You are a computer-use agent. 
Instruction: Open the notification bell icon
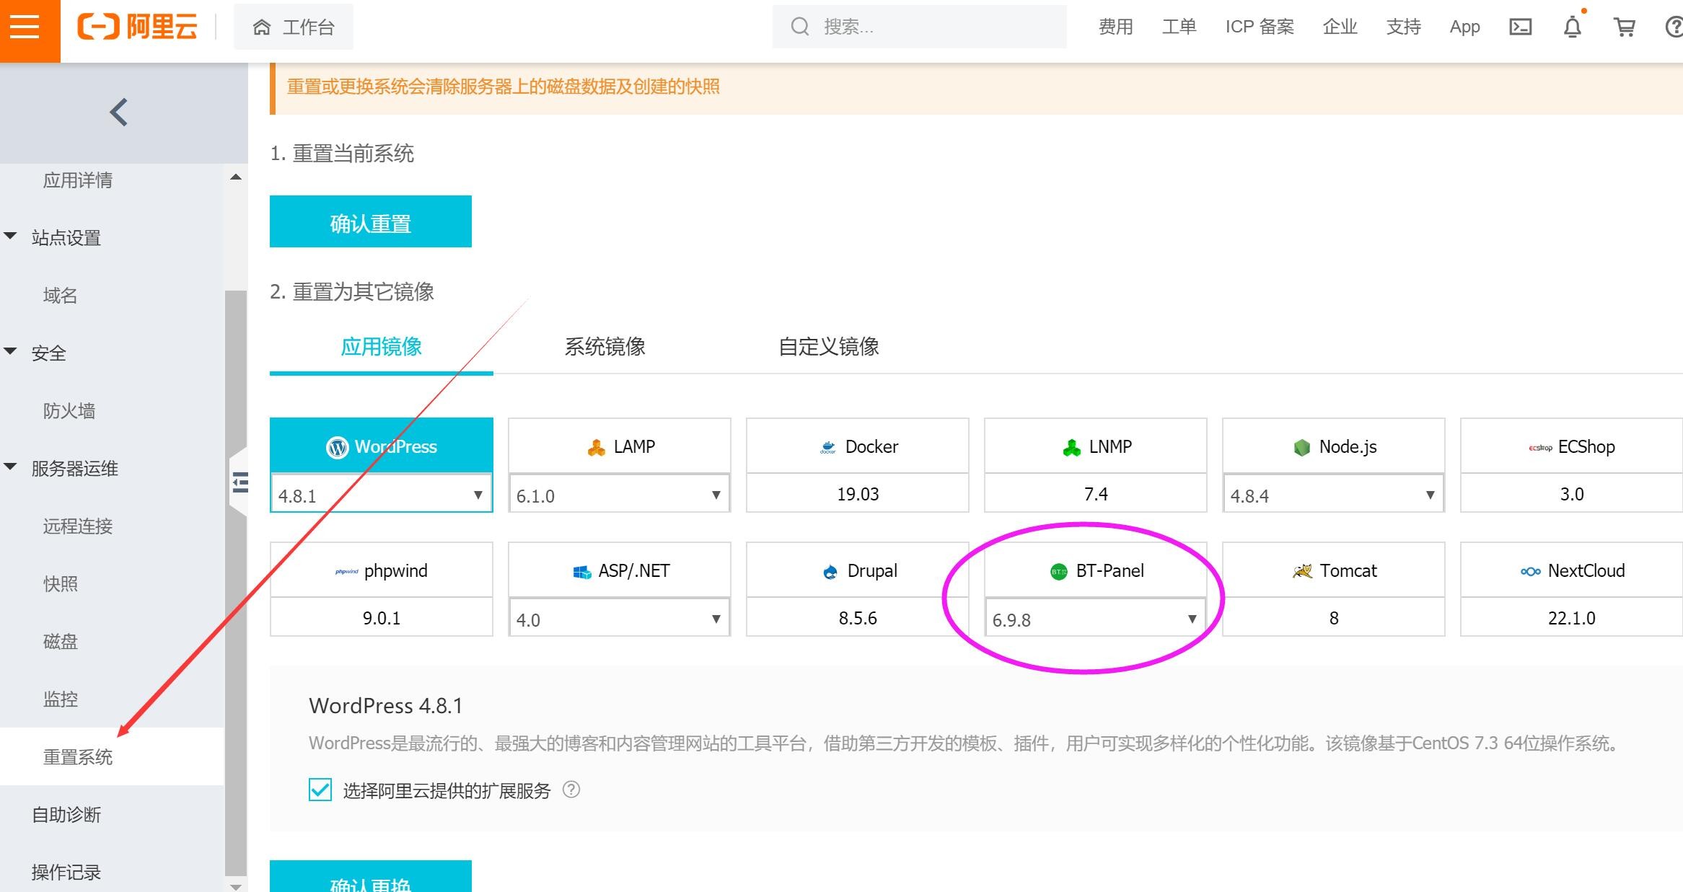1572,27
